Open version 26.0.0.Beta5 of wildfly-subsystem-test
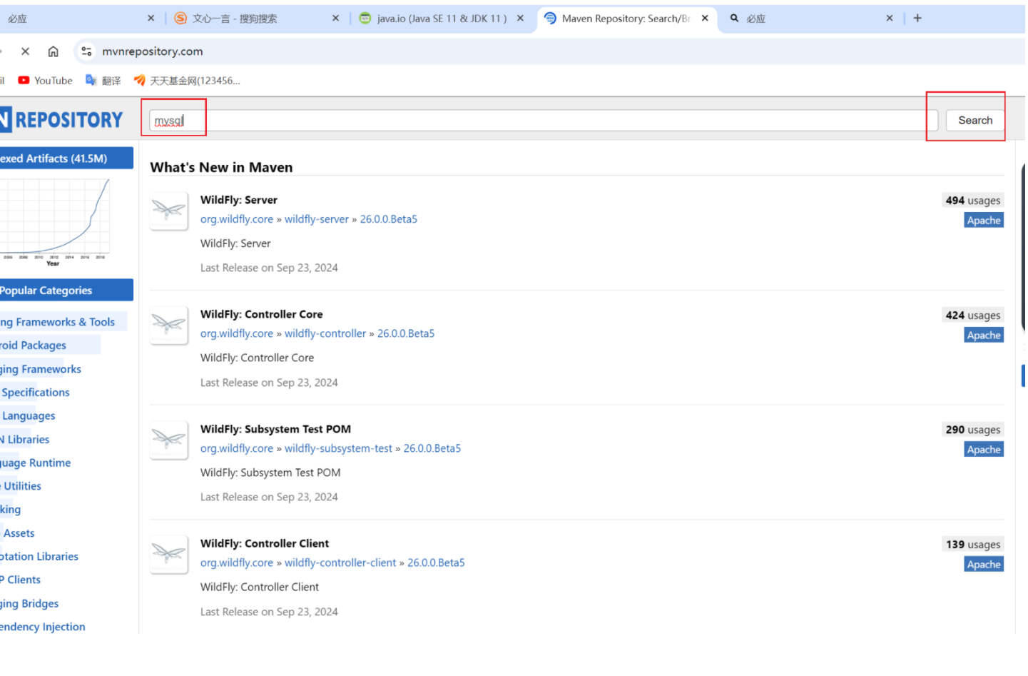The height and width of the screenshot is (676, 1028). click(432, 448)
